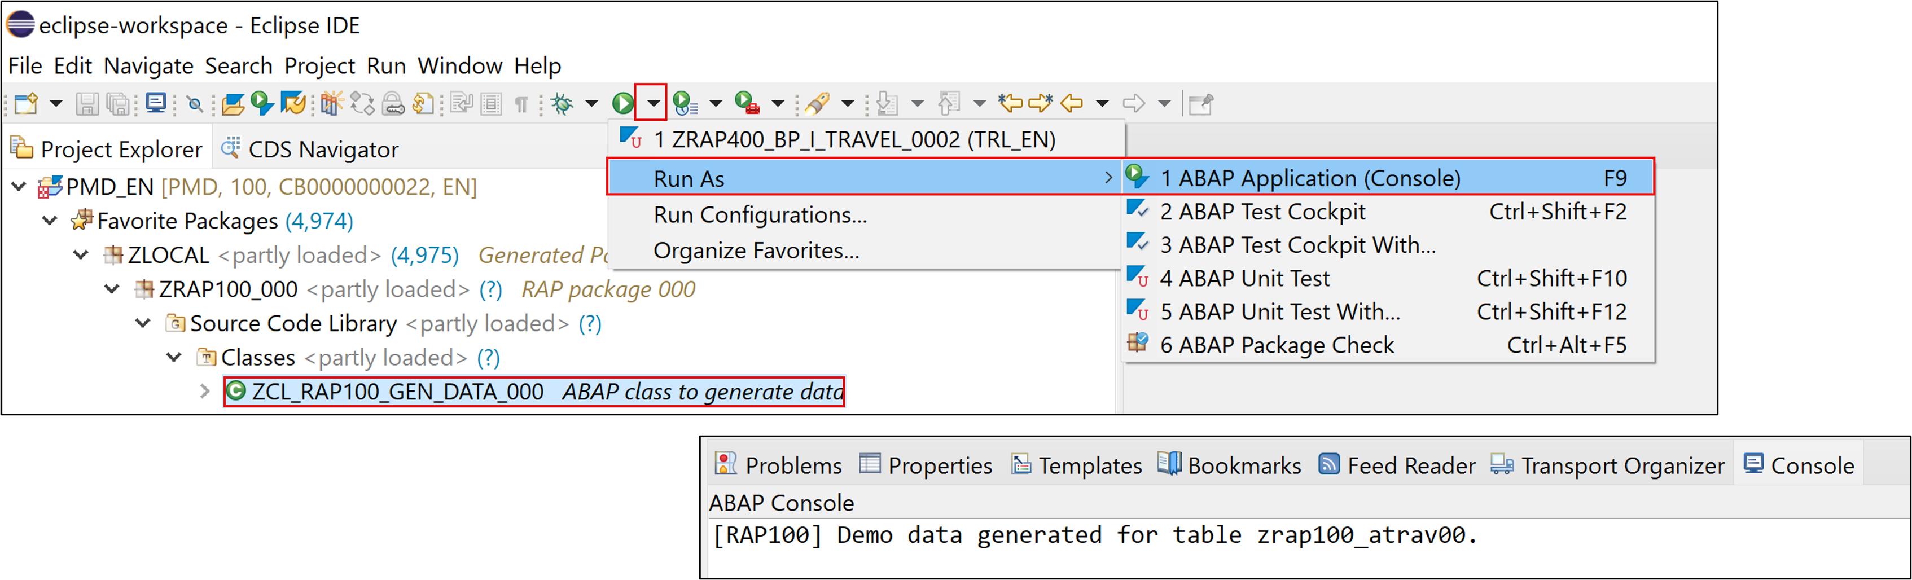Toggle Show Whitespace Characters pilcrow icon

[521, 104]
